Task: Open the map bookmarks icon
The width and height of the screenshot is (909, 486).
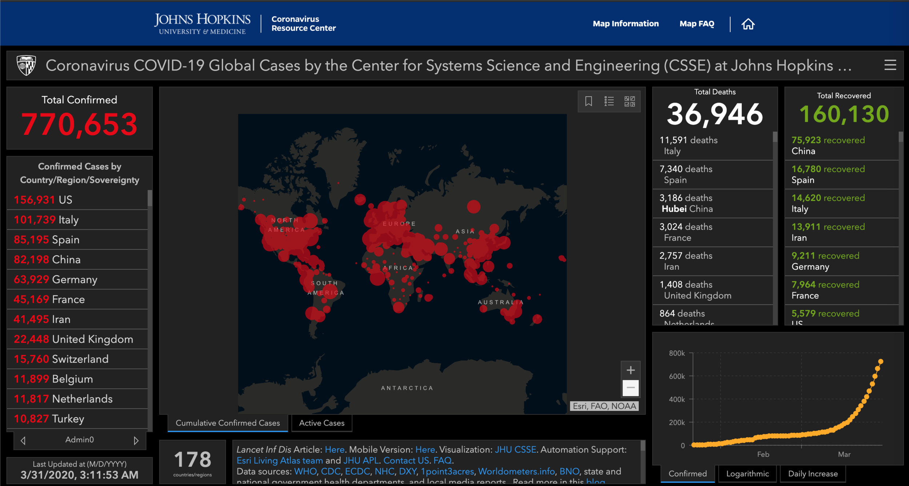Action: click(589, 101)
